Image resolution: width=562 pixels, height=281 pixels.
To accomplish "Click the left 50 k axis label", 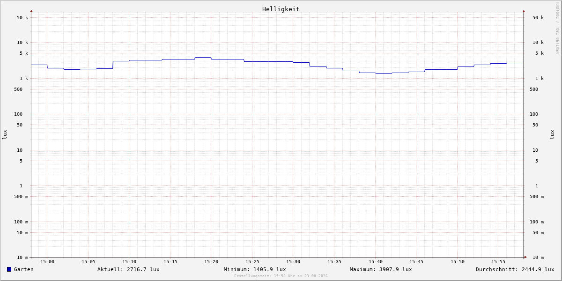I will pos(22,18).
